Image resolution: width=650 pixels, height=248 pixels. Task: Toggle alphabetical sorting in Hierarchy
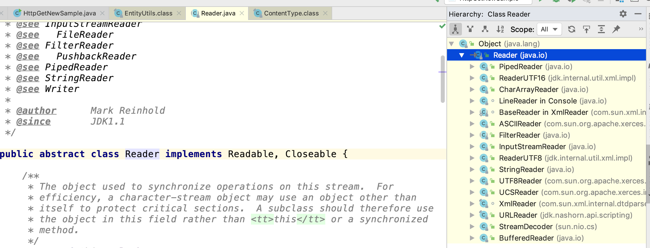tap(500, 29)
